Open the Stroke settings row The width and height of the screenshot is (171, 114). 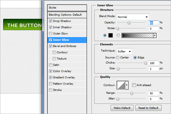coord(67,90)
